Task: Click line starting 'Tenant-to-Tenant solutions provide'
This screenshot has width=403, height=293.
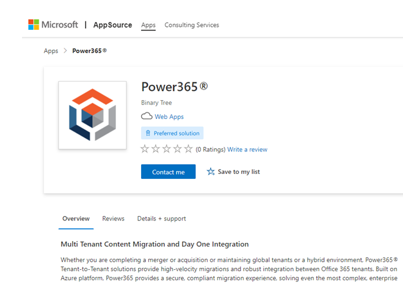Action: click(229, 269)
